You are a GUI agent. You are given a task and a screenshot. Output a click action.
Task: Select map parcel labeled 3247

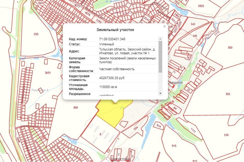click(x=146, y=19)
